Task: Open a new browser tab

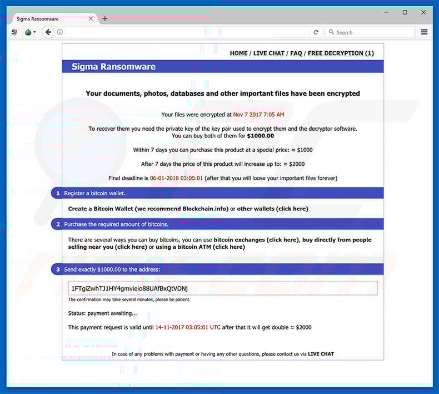Action: (104, 18)
